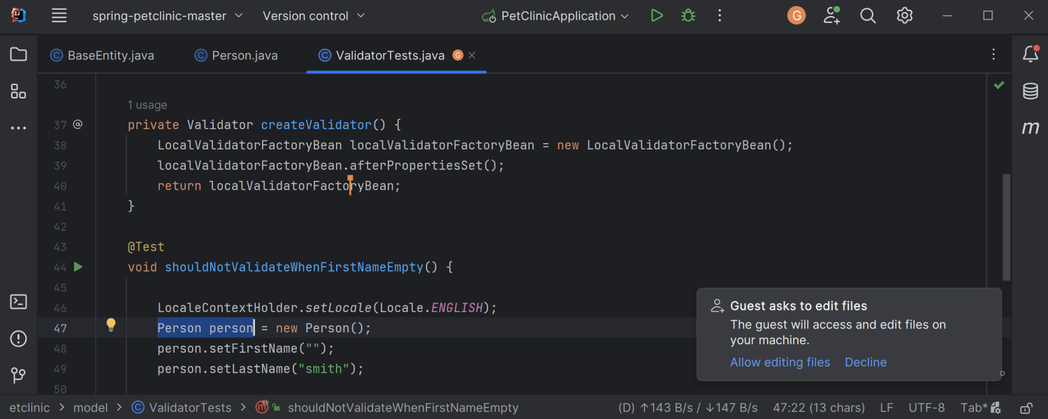
Task: Decline the guest edit request
Action: click(866, 362)
